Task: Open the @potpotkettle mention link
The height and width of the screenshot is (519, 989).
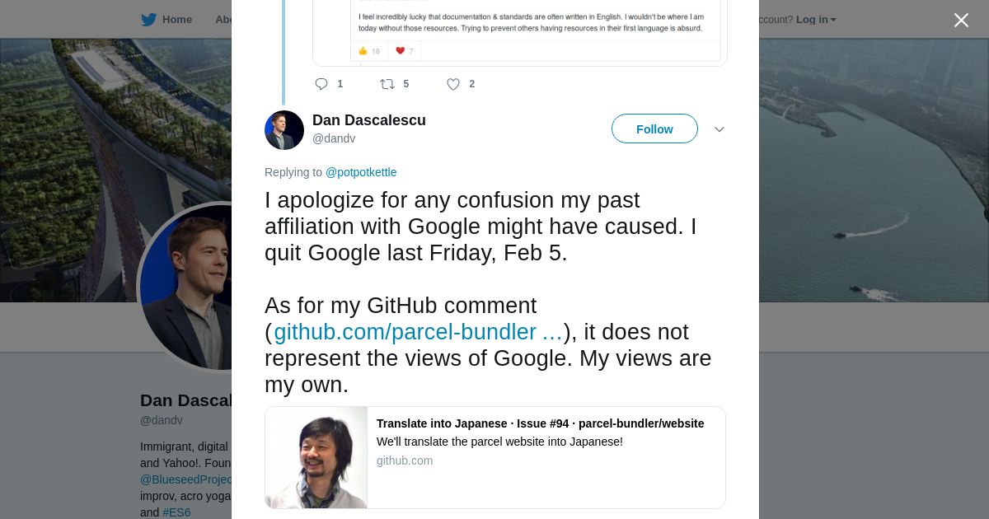Action: pos(361,172)
